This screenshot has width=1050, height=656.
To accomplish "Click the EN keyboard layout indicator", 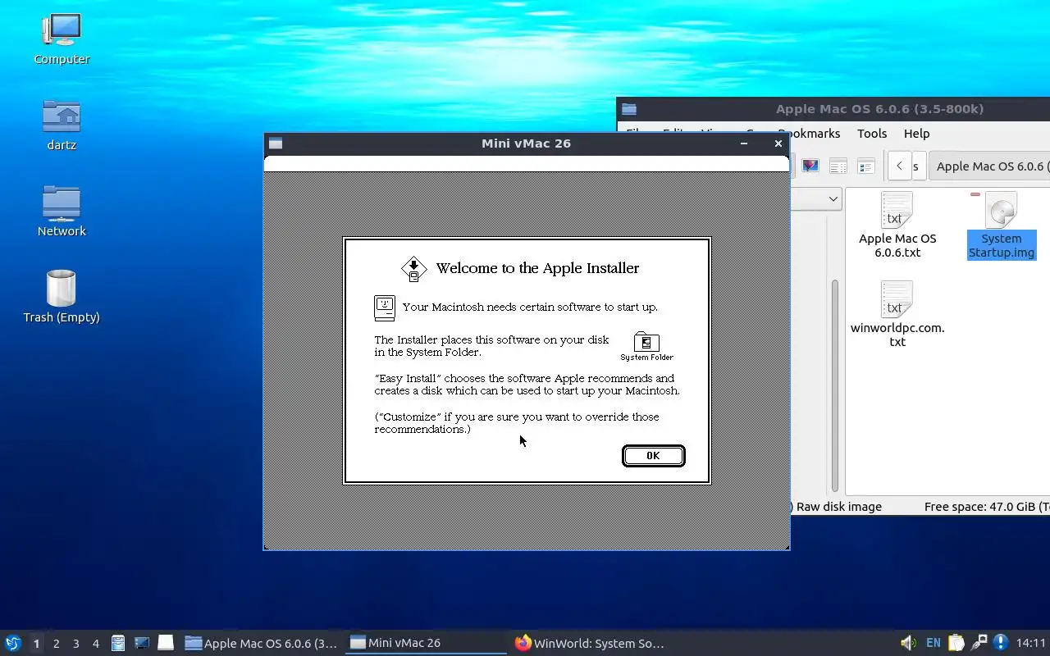I will click(934, 643).
